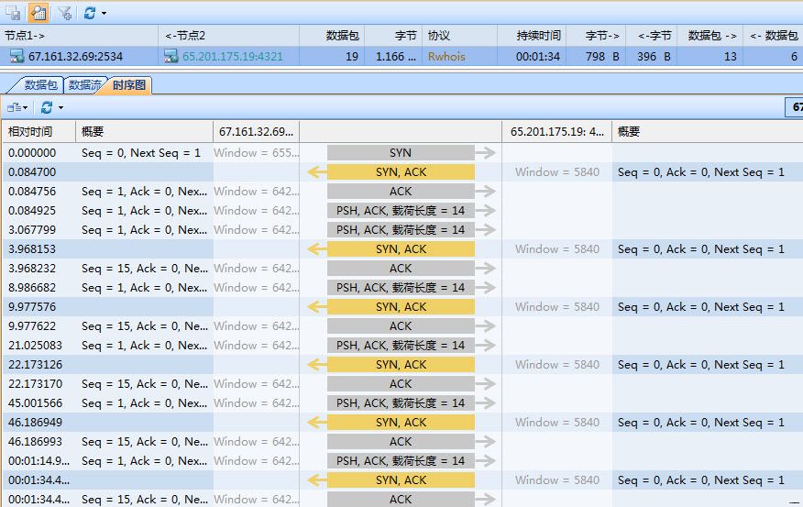Sort by the <-节点2 column header
The width and height of the screenshot is (803, 507).
pyautogui.click(x=229, y=36)
